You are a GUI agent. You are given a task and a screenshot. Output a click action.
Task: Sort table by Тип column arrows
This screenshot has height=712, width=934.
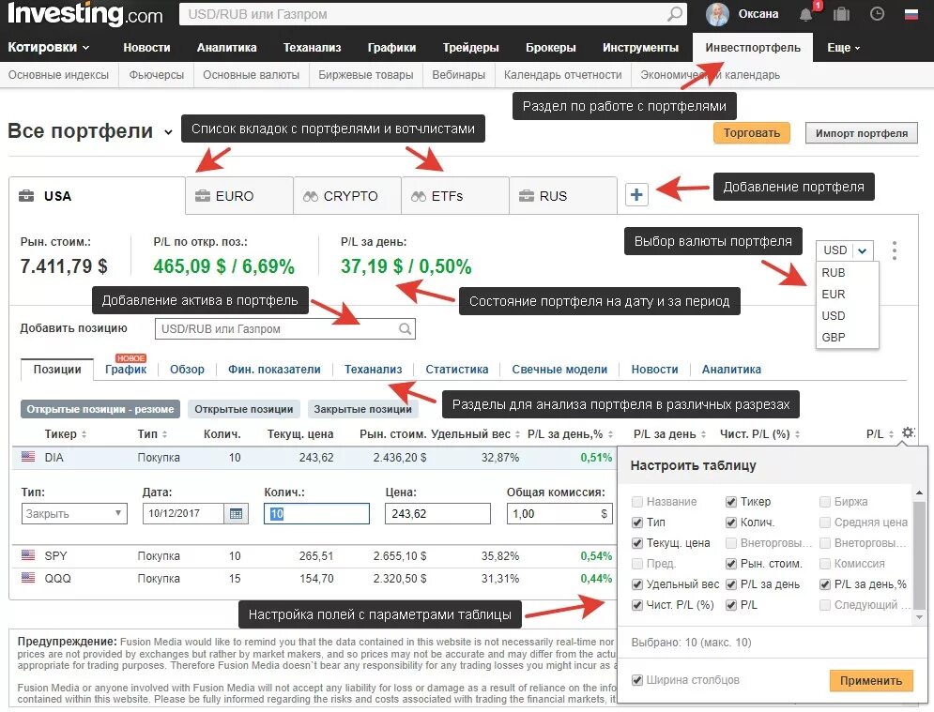(x=164, y=434)
